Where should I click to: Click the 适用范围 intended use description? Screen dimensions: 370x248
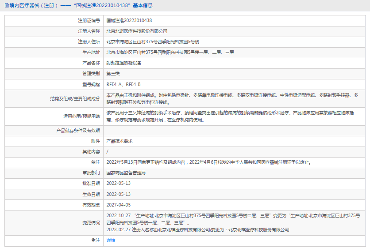coord(230,116)
